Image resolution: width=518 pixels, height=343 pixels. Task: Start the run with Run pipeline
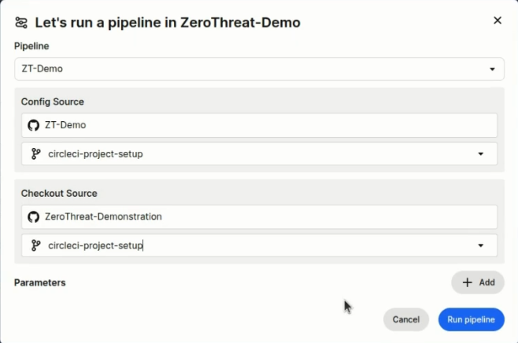(471, 319)
